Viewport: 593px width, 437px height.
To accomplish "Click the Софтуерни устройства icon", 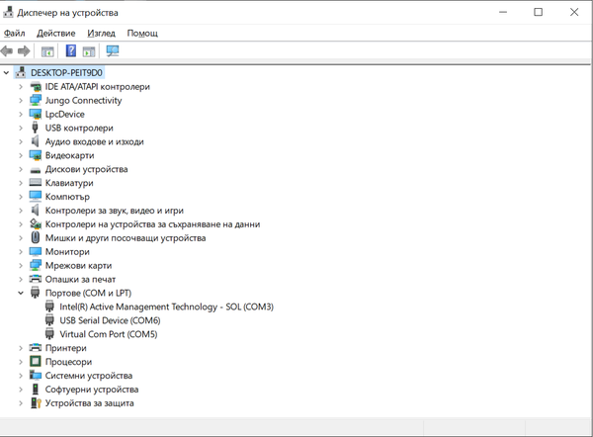I will (36, 389).
